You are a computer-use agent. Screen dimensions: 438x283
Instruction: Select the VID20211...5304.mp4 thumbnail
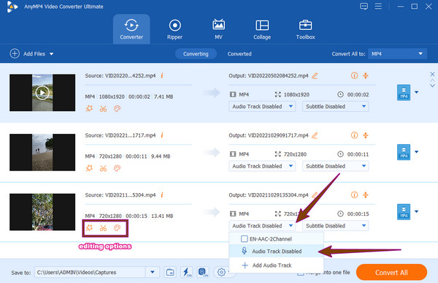pyautogui.click(x=42, y=212)
